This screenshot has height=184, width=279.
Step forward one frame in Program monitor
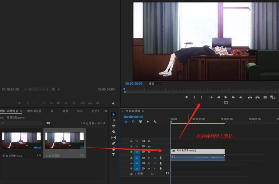pos(233,97)
